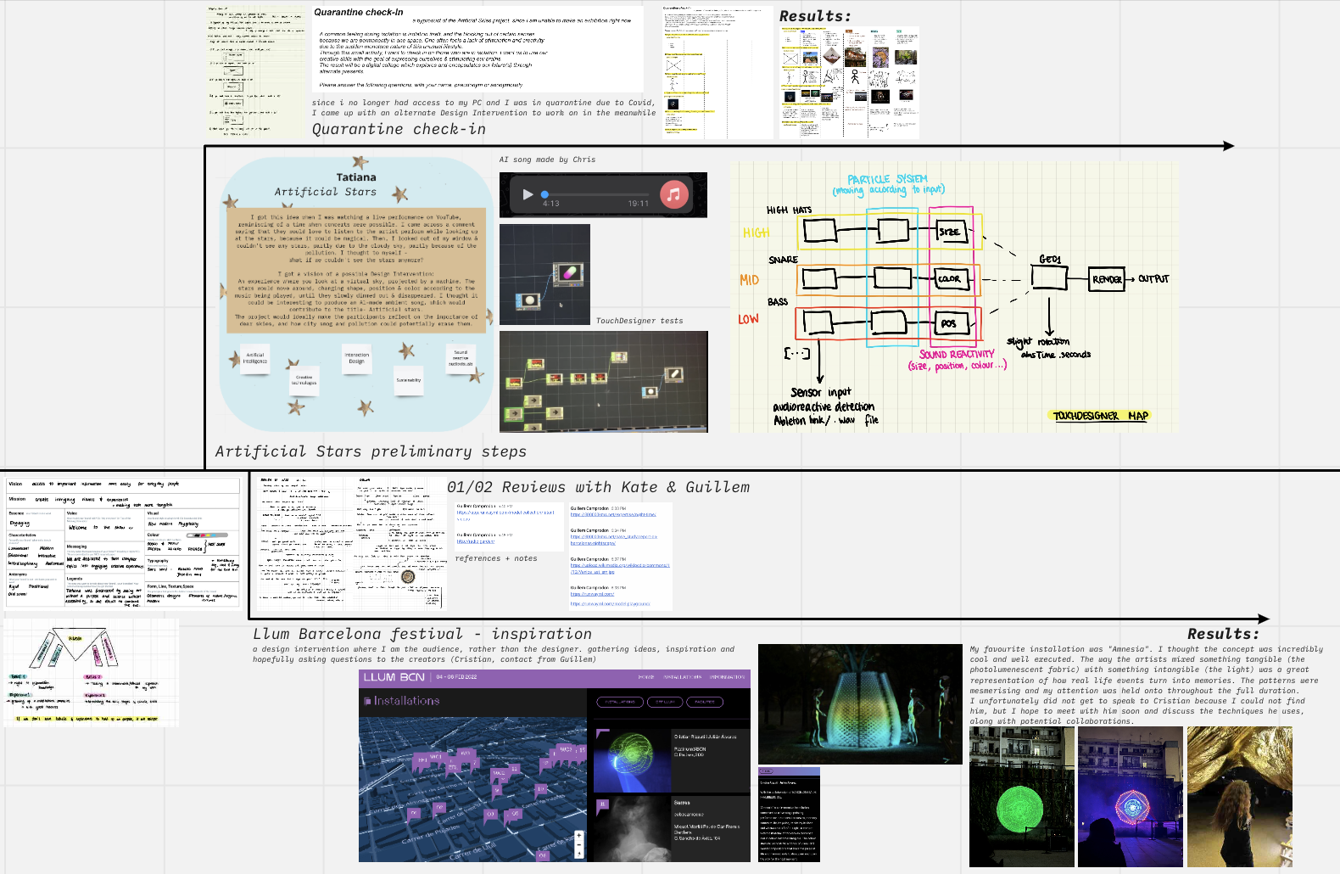Click the 'SOUND REACTIVITY' pink label
The width and height of the screenshot is (1340, 874).
click(957, 354)
